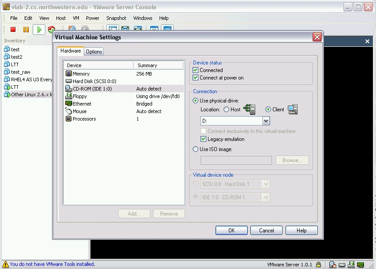Image resolution: width=376 pixels, height=269 pixels.
Task: Select the Use ISO image radio button
Action: coord(195,149)
